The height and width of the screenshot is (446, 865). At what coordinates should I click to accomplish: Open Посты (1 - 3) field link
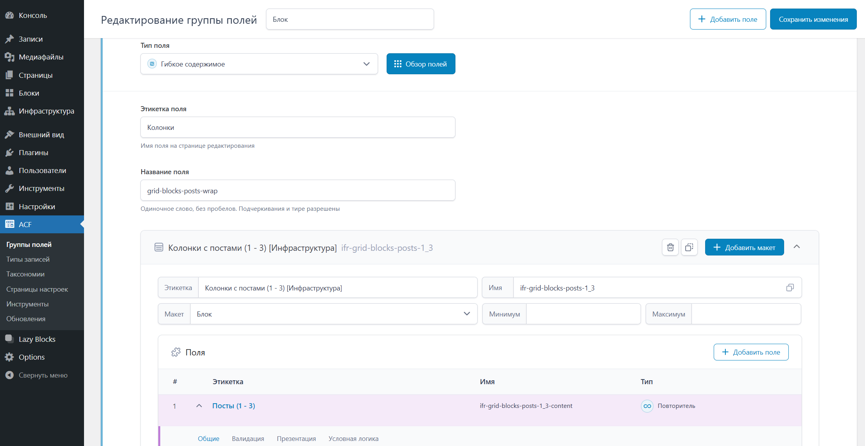tap(234, 406)
